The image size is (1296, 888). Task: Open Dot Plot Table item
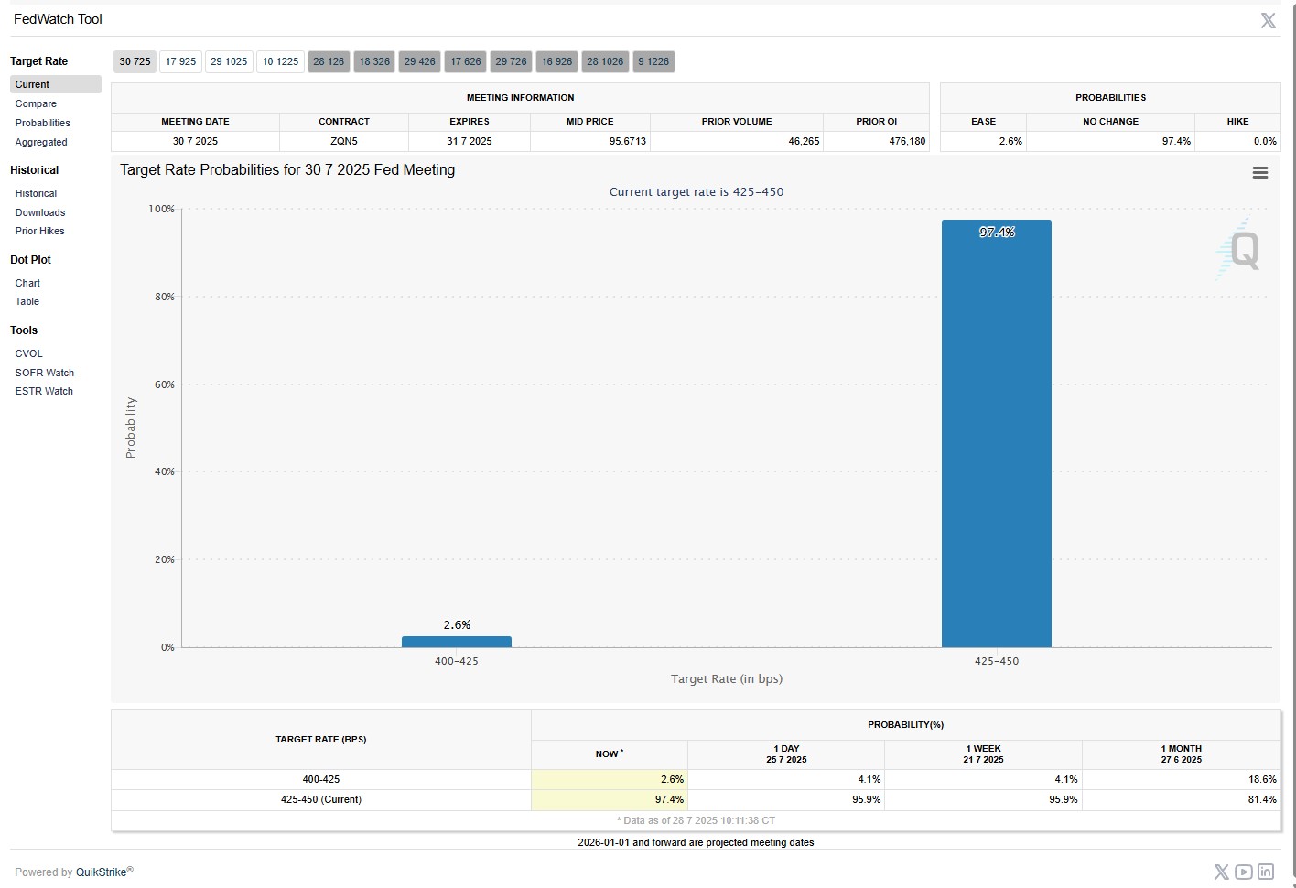(x=27, y=301)
